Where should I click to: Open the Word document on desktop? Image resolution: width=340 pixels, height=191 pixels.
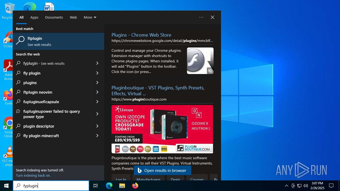pyautogui.click(x=49, y=7)
